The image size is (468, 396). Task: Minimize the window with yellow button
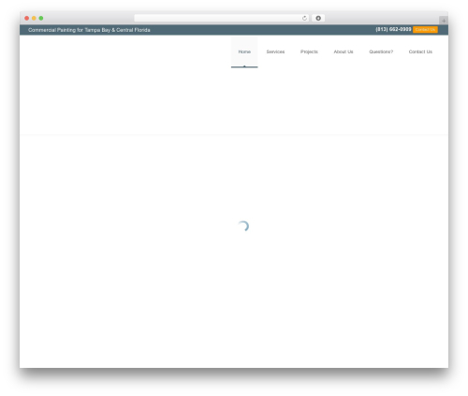point(34,18)
